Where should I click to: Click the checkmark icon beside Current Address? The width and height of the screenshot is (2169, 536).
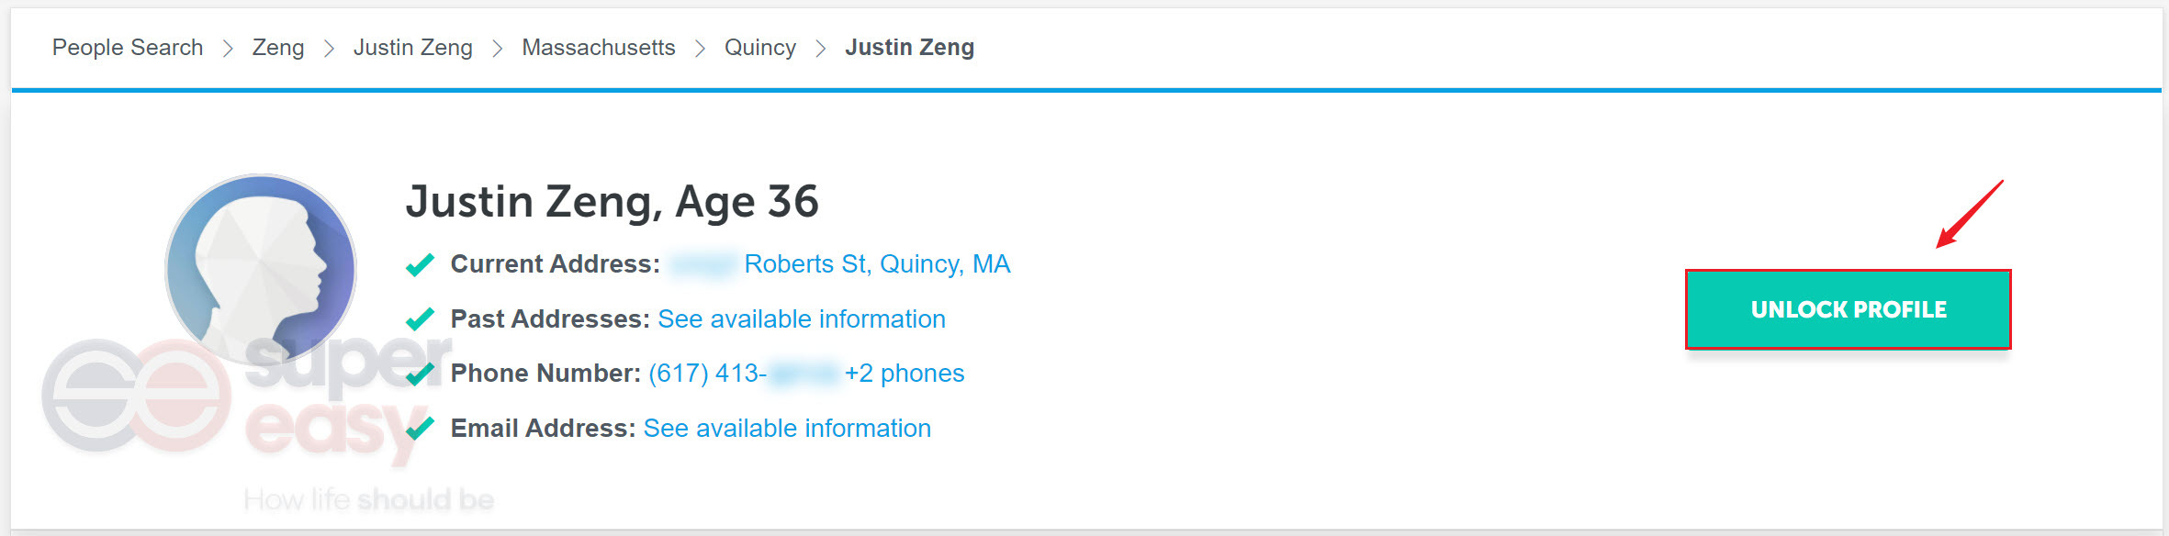click(420, 264)
